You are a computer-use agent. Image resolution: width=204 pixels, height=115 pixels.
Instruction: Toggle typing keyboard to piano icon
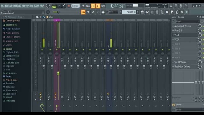(x=83, y=12)
